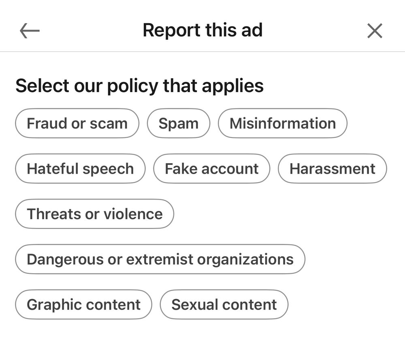Select the Fraud or scam option
Viewport: 405px width, 349px height.
77,123
